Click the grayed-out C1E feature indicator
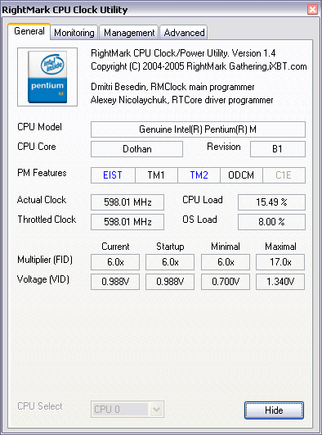Viewport: 322px width, 435px height. (x=284, y=175)
